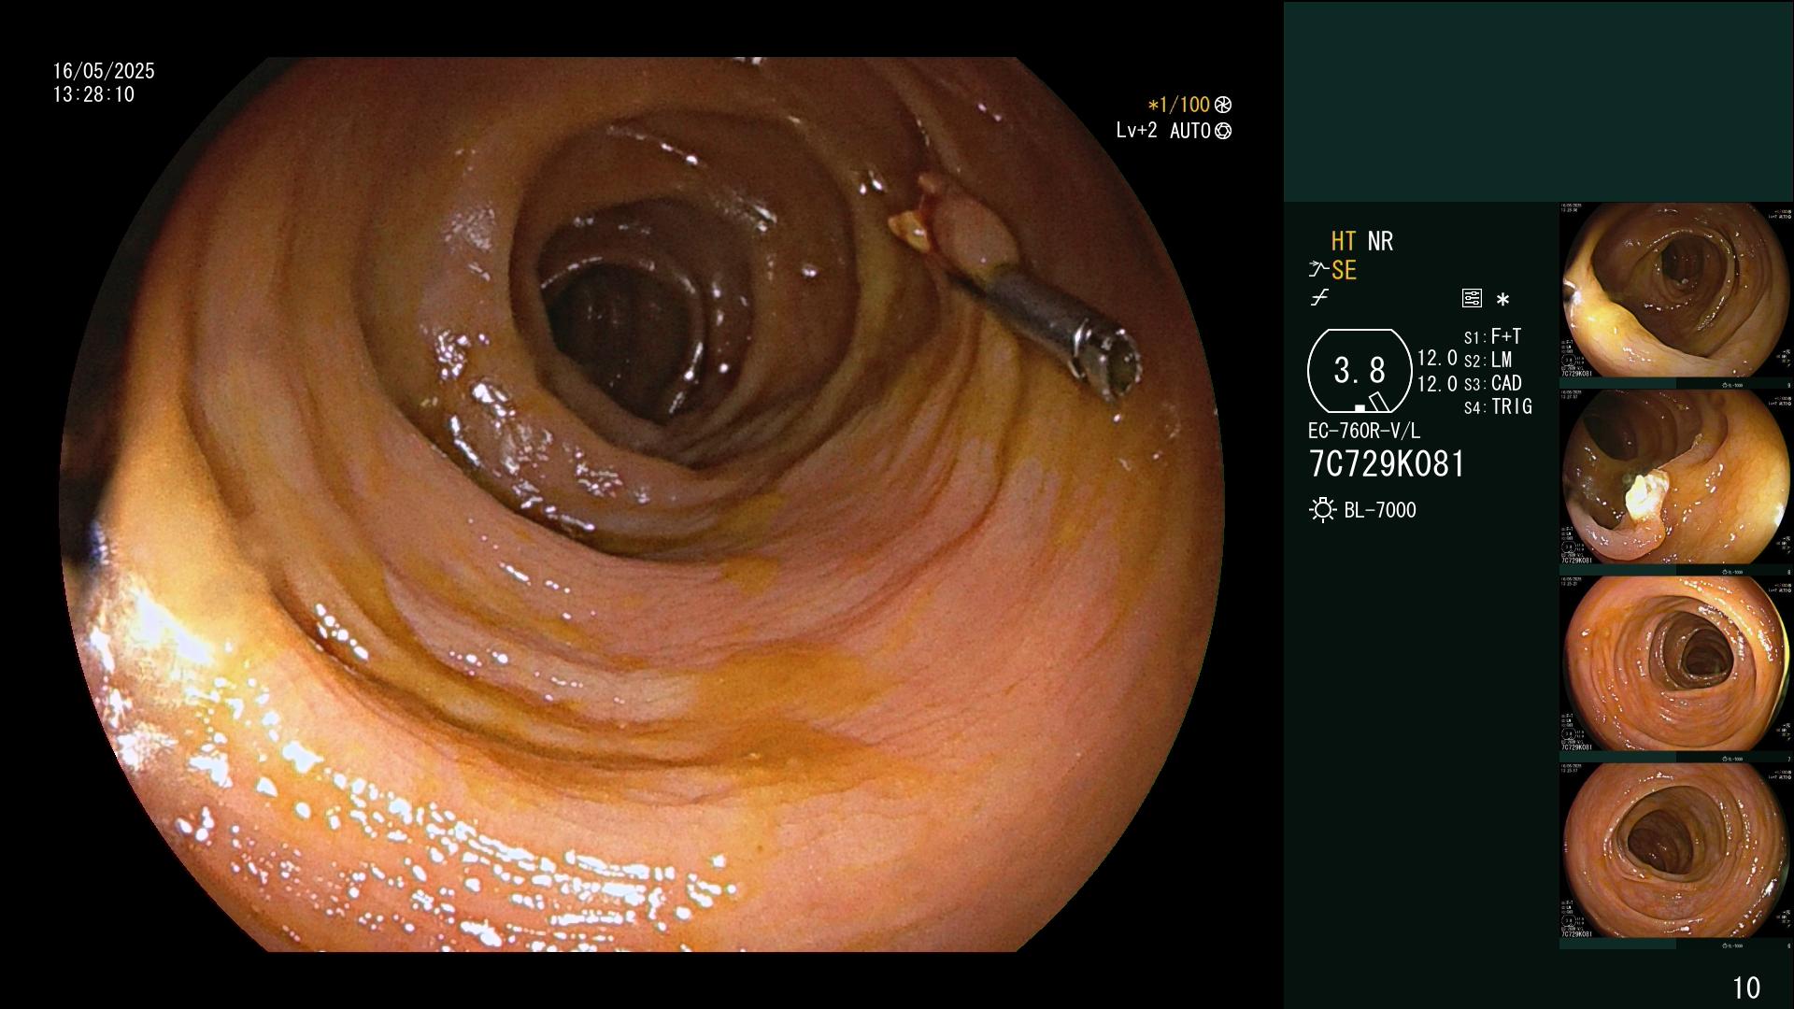Toggle the NR noise reduction indicator
The height and width of the screenshot is (1009, 1794).
(x=1380, y=241)
